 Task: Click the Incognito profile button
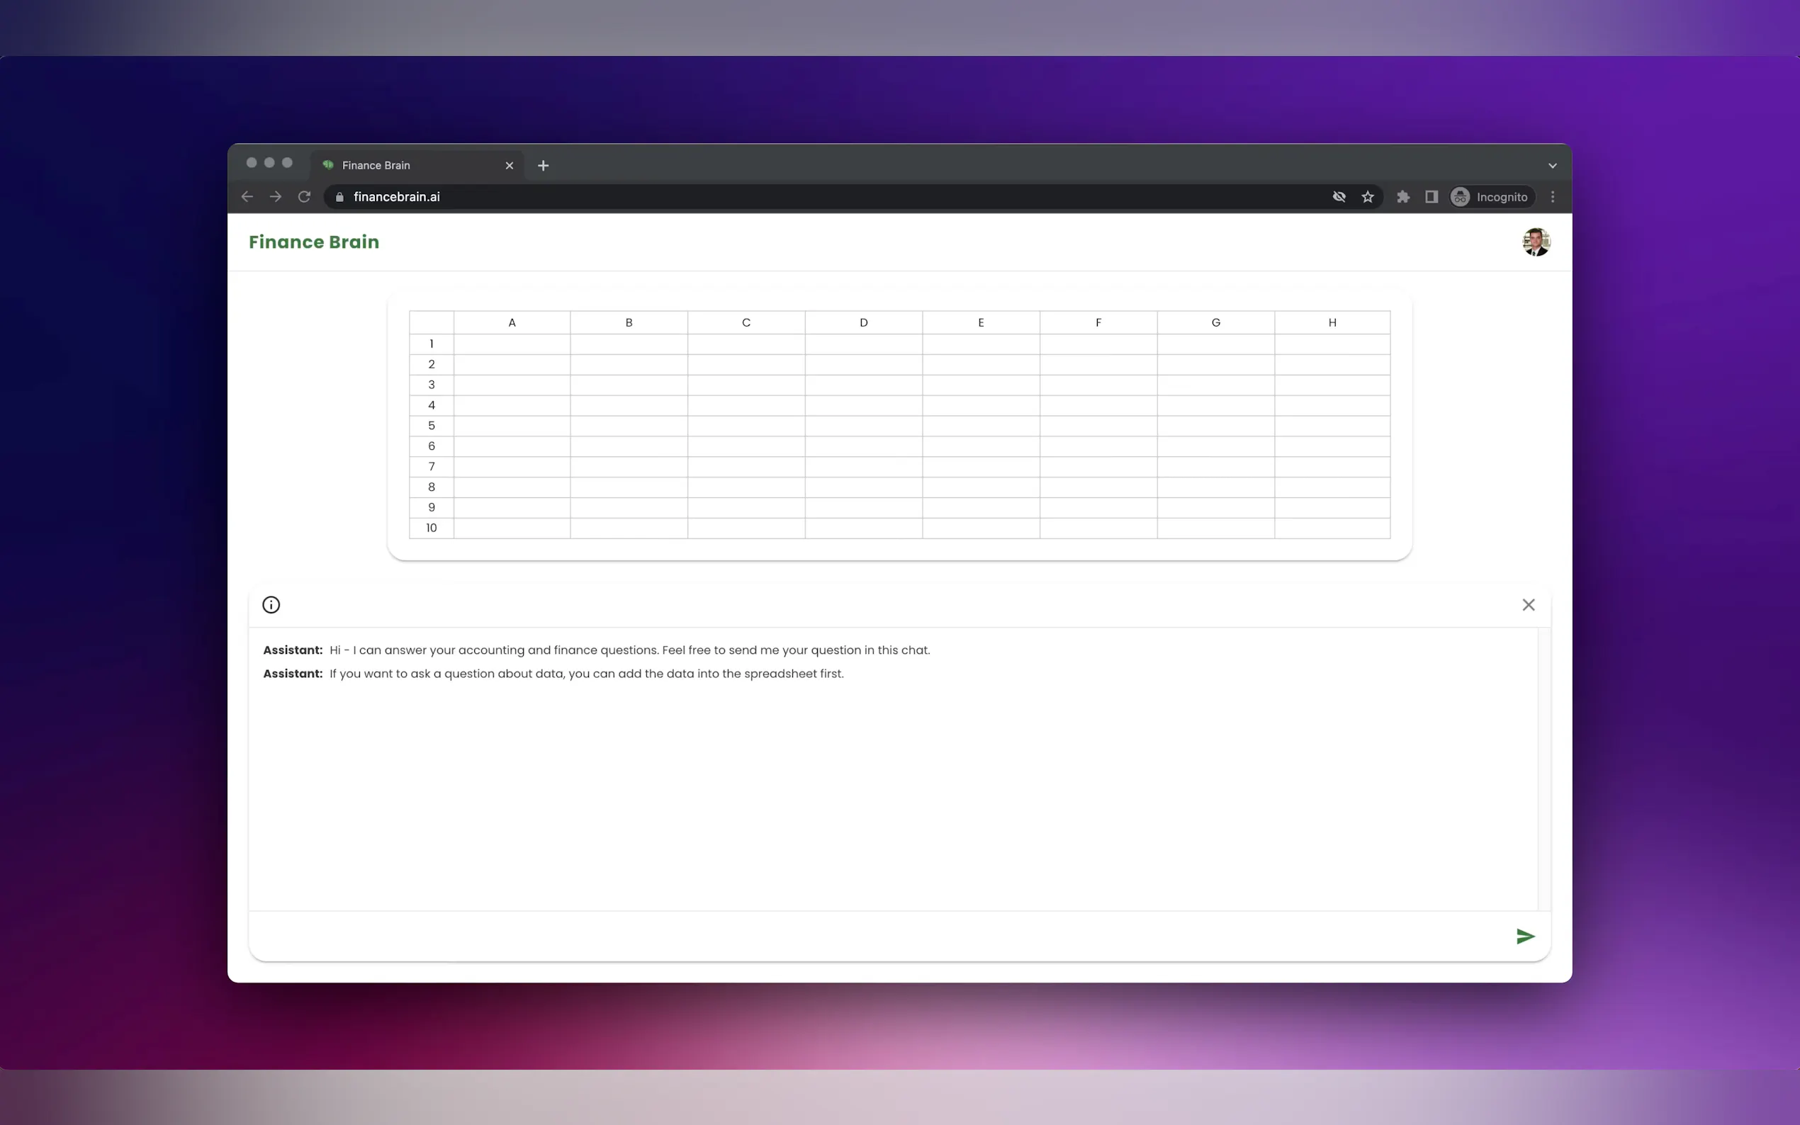coord(1490,196)
